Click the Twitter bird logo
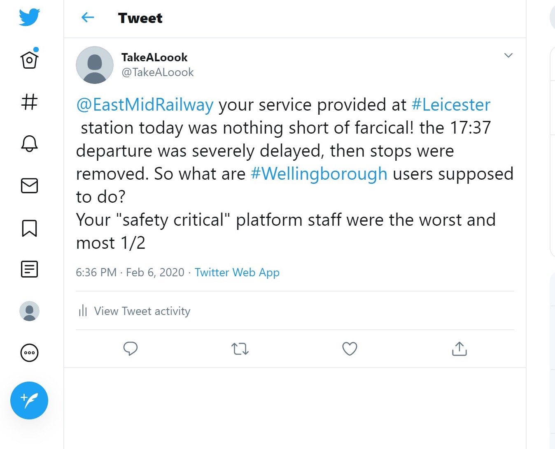This screenshot has width=555, height=449. tap(28, 17)
